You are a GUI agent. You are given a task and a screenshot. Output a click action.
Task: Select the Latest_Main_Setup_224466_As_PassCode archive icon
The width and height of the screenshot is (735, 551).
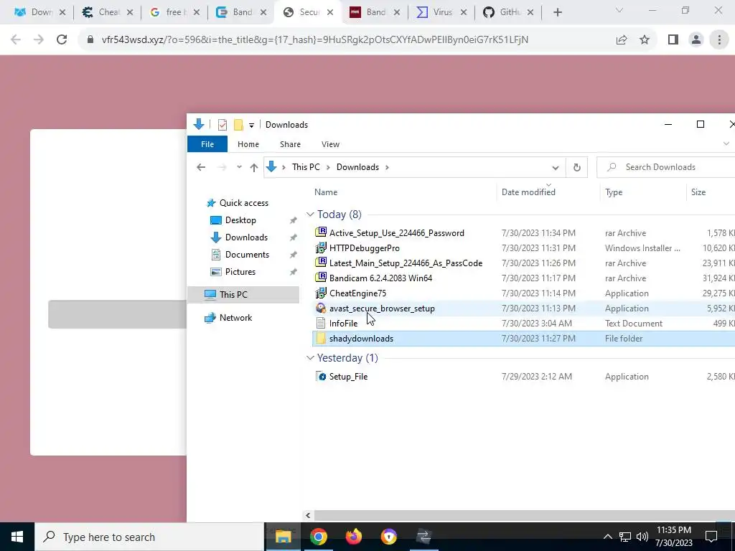pos(321,263)
